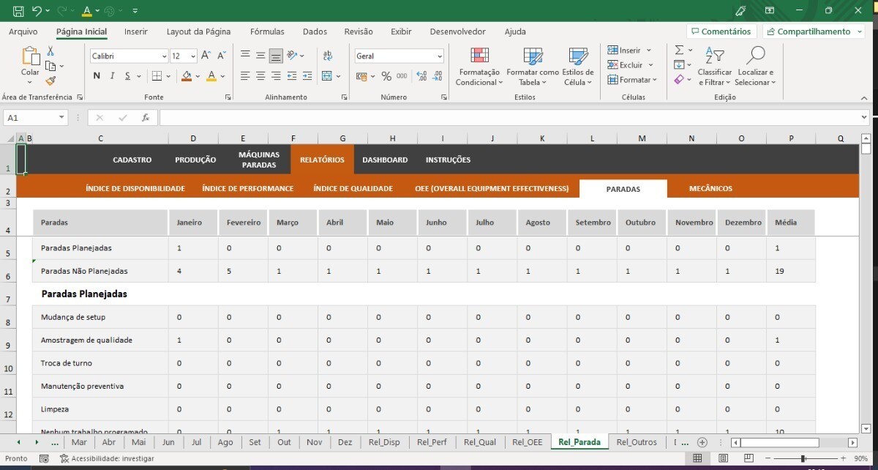Toggle bold formatting (N button)

click(97, 76)
